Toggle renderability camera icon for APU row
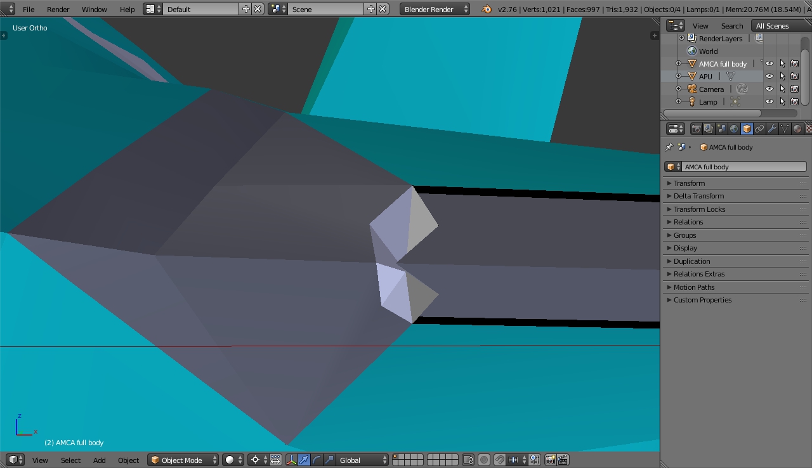The width and height of the screenshot is (812, 468). (x=794, y=76)
